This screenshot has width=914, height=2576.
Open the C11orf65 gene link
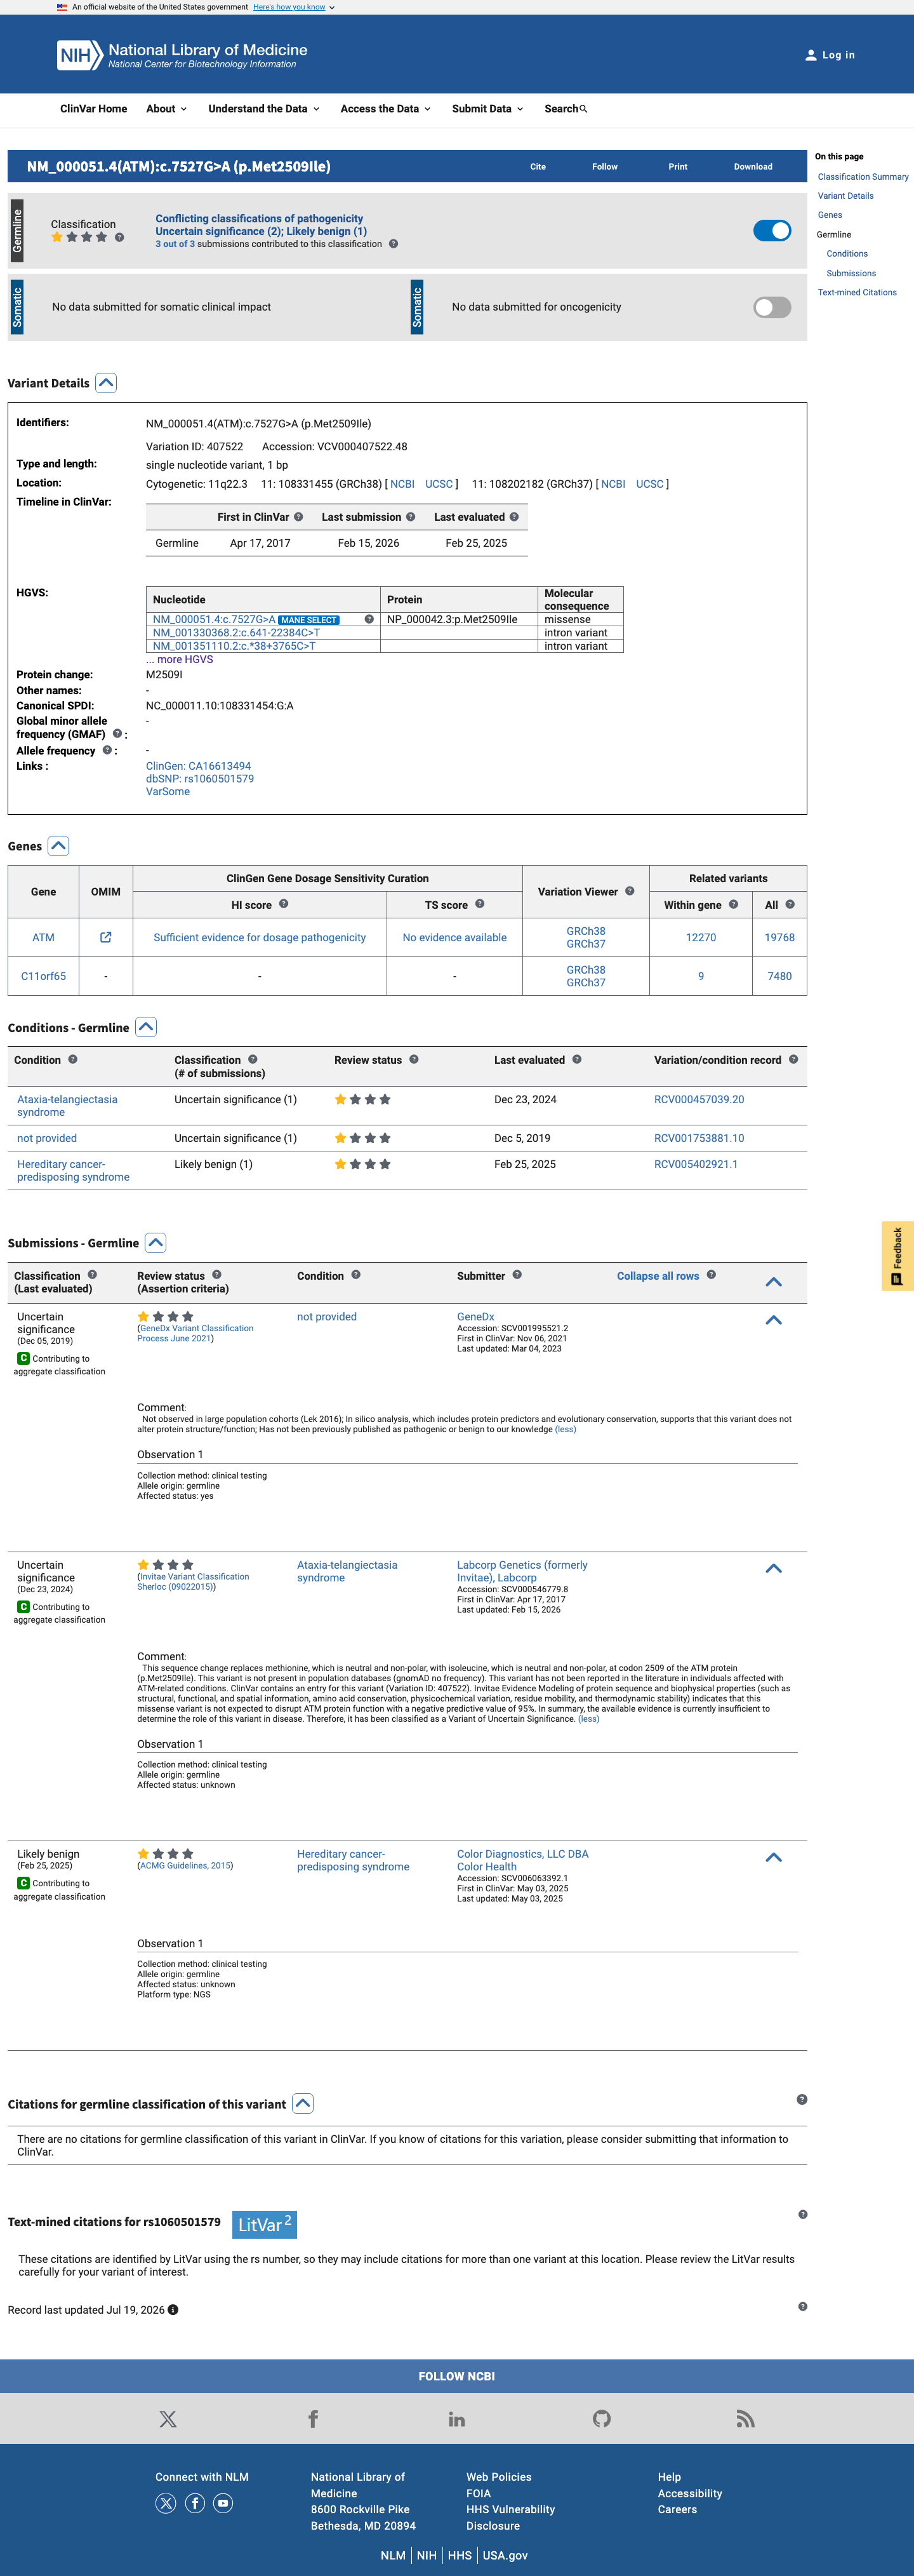pos(43,976)
